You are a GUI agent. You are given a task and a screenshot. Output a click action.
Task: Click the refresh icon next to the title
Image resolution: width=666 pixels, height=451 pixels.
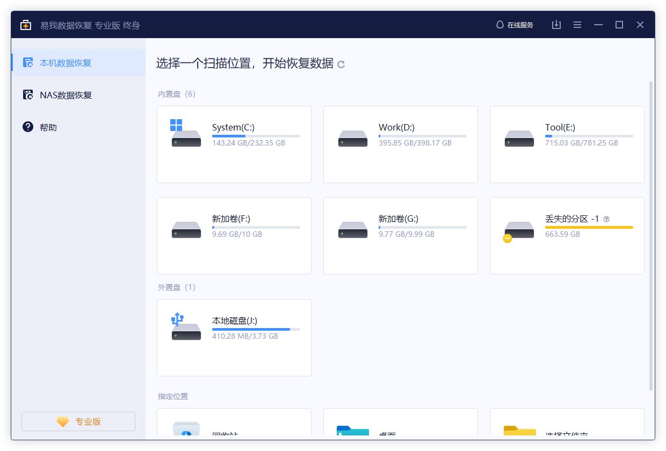pos(342,64)
